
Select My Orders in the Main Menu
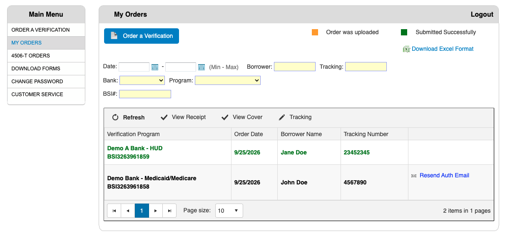pyautogui.click(x=46, y=43)
